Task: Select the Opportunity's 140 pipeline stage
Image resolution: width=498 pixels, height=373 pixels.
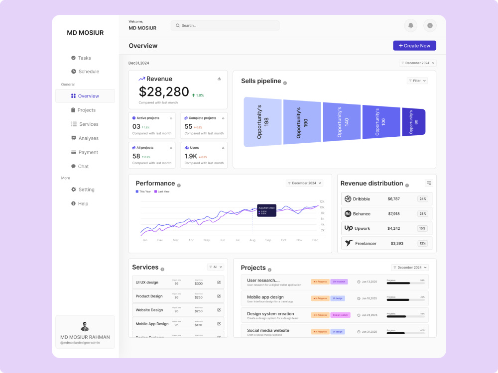Action: pyautogui.click(x=342, y=122)
